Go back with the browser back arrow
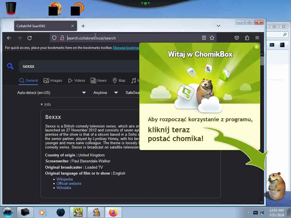291x218 pixels. [x=9, y=38]
